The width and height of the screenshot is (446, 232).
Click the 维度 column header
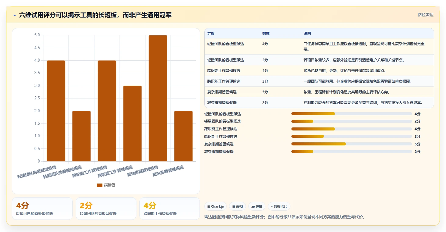click(211, 34)
